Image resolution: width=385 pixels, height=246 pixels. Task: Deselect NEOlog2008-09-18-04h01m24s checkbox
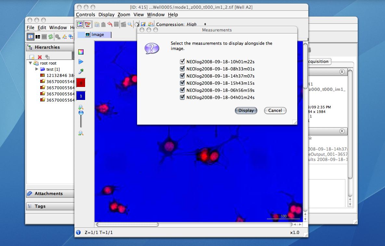point(183,97)
